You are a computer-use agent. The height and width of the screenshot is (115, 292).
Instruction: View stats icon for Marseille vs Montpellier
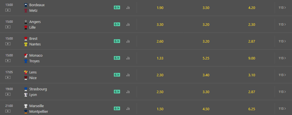click(x=128, y=109)
